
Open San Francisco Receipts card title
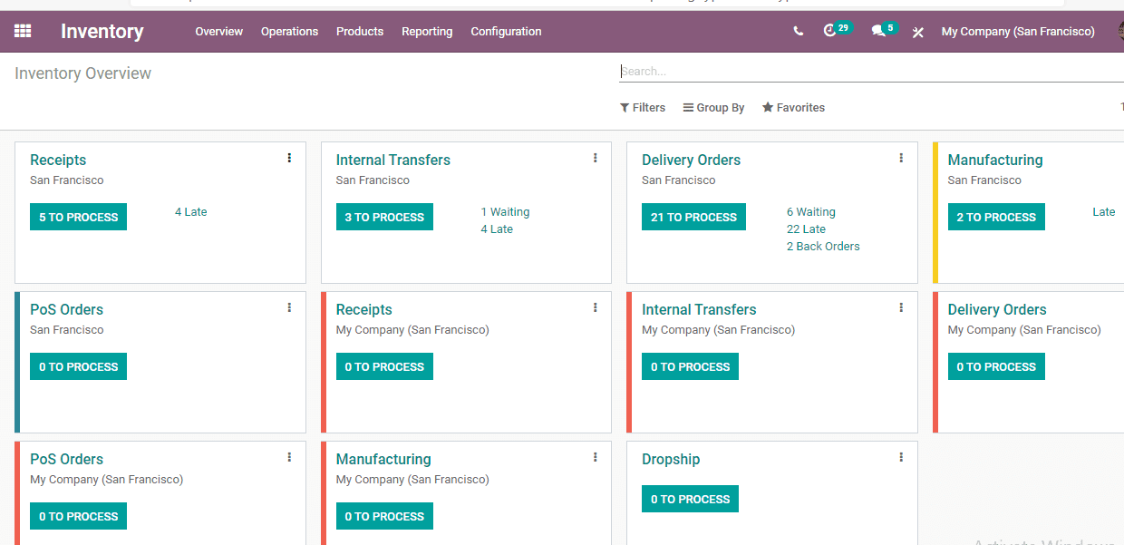tap(58, 160)
